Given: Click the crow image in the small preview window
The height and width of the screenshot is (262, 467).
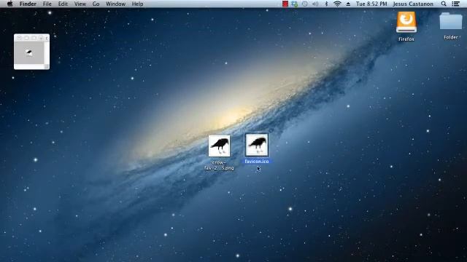Looking at the screenshot, I should pyautogui.click(x=29, y=53).
